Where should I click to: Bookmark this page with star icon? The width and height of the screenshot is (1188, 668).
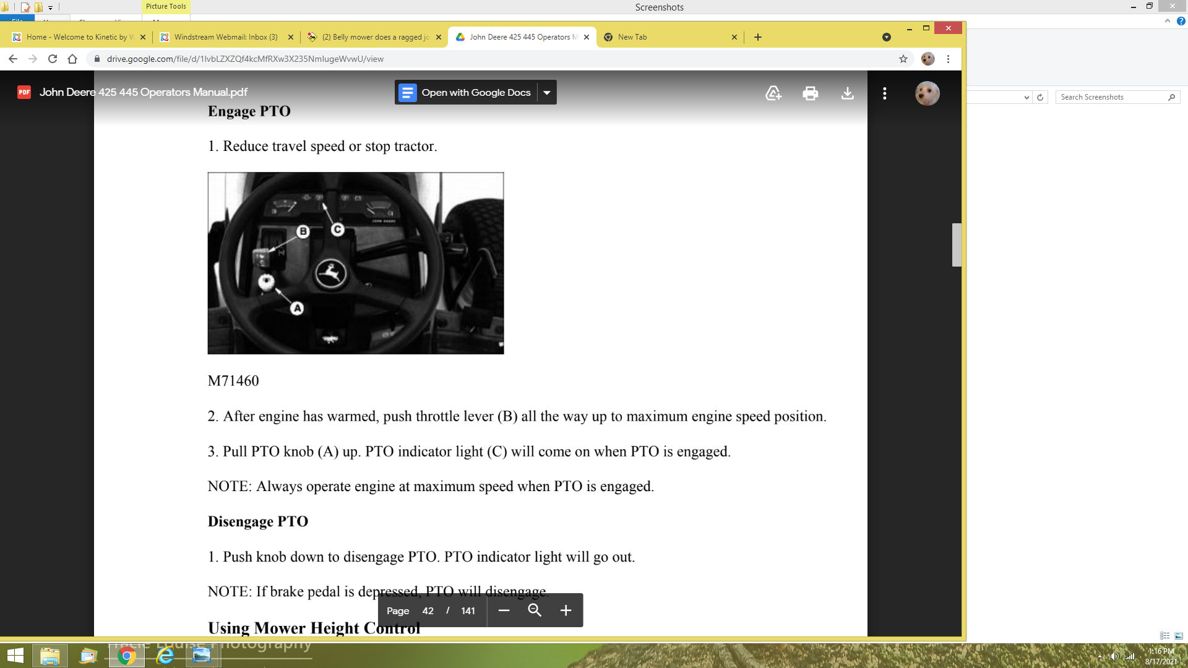(x=903, y=59)
